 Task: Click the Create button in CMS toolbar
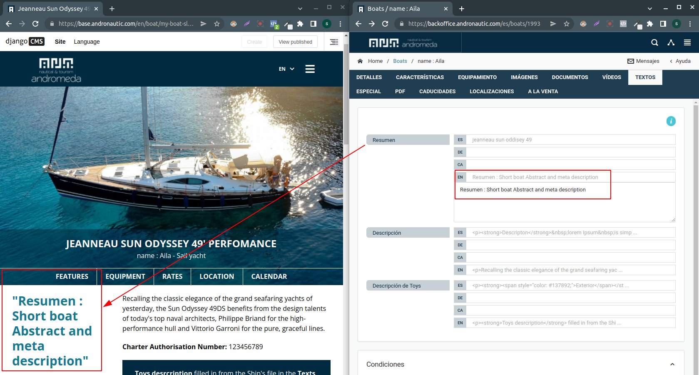[x=254, y=42]
